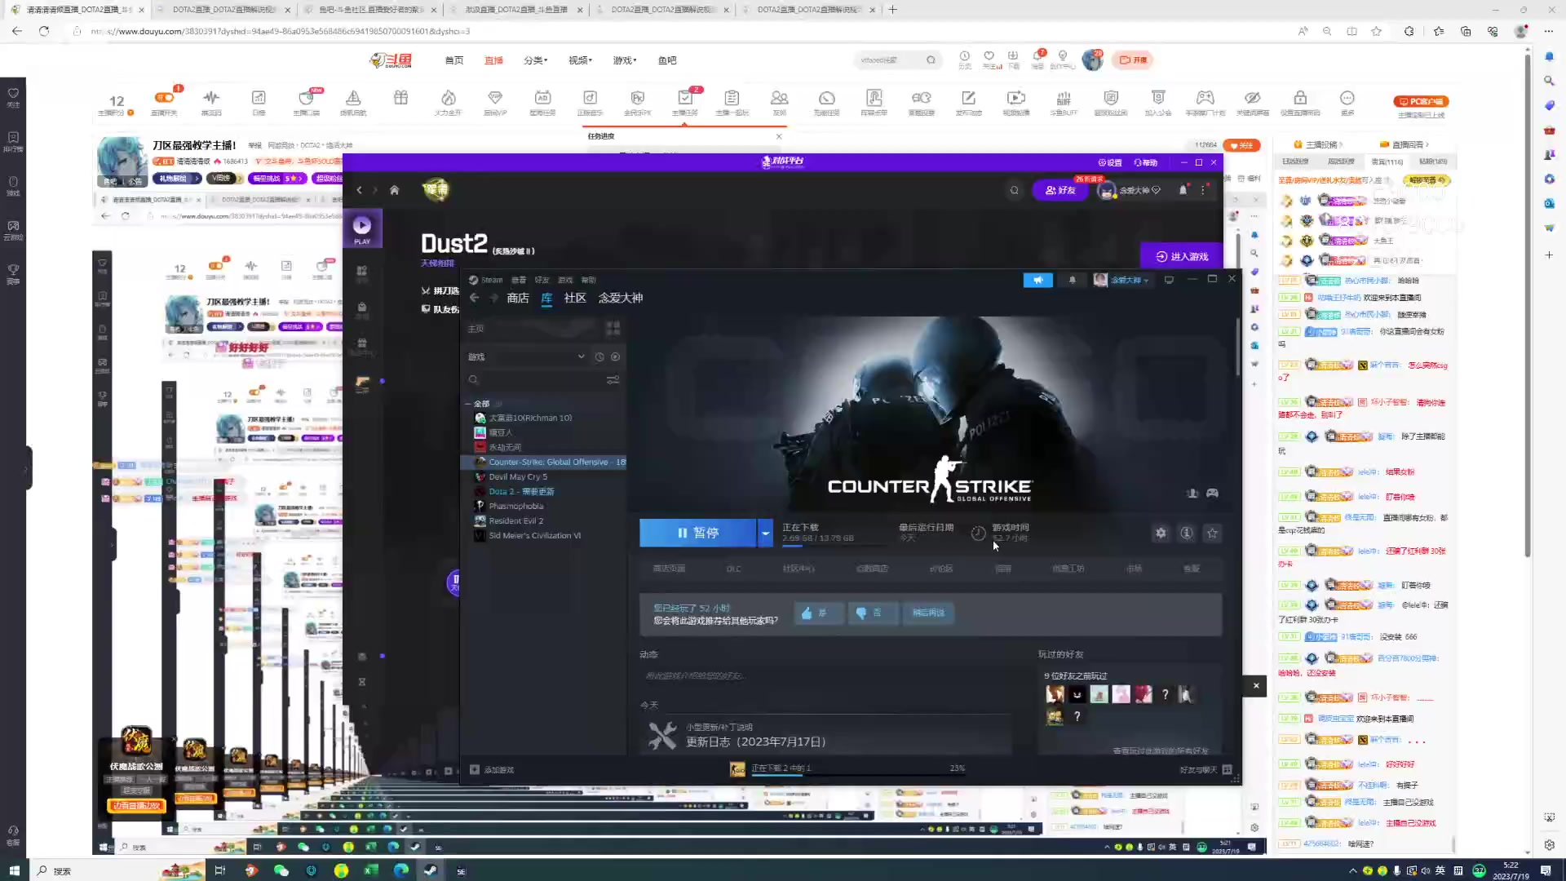Image resolution: width=1566 pixels, height=881 pixels.
Task: Open Steam friends and chat button
Action: 1205,770
